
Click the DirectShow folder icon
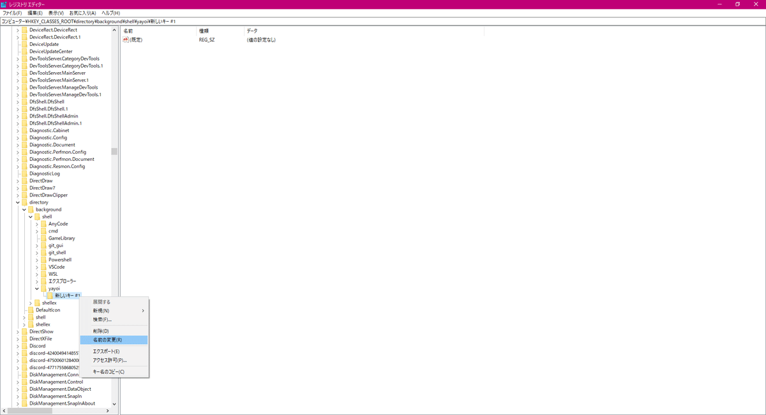tap(24, 332)
